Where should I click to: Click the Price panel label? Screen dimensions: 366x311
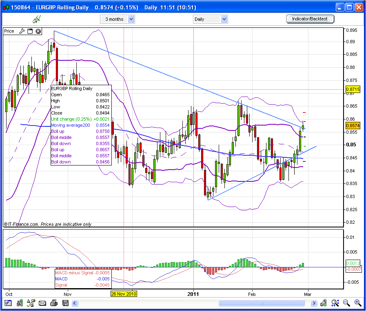point(9,31)
